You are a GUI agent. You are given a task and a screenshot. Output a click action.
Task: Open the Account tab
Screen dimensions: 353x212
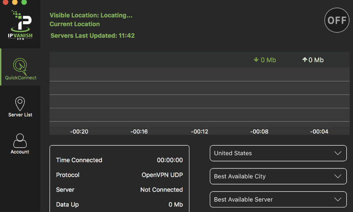(20, 144)
